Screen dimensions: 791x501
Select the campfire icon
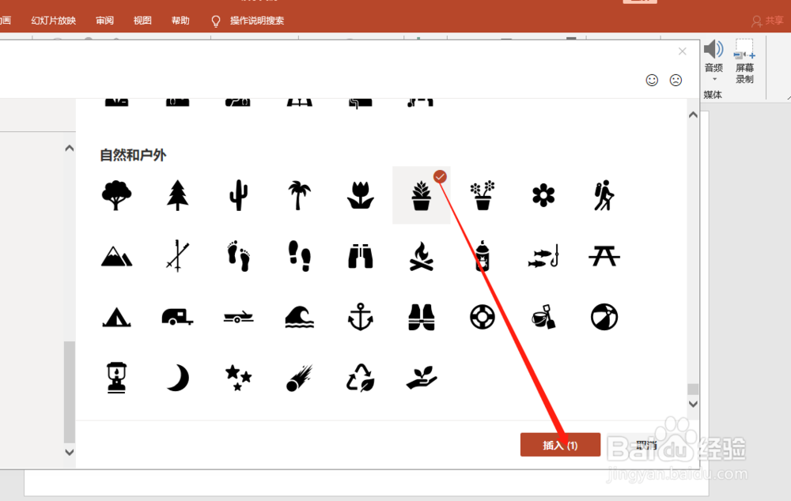[x=422, y=256]
